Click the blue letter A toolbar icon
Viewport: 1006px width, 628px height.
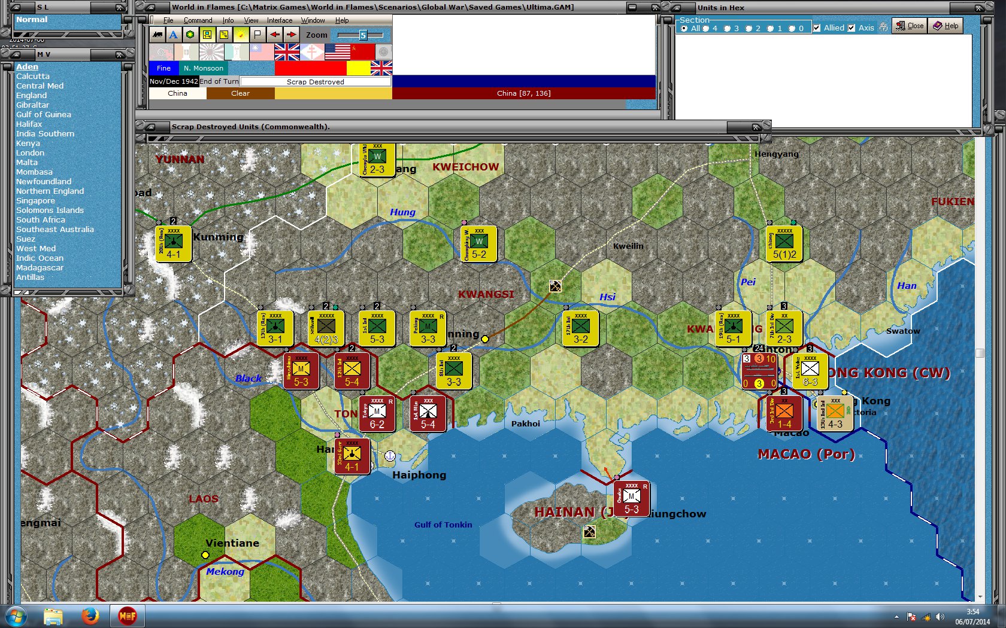click(174, 35)
